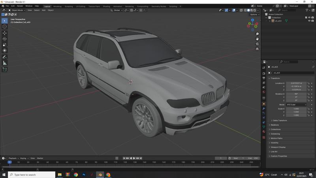Open the Modifiers wrench tab

click(264, 108)
